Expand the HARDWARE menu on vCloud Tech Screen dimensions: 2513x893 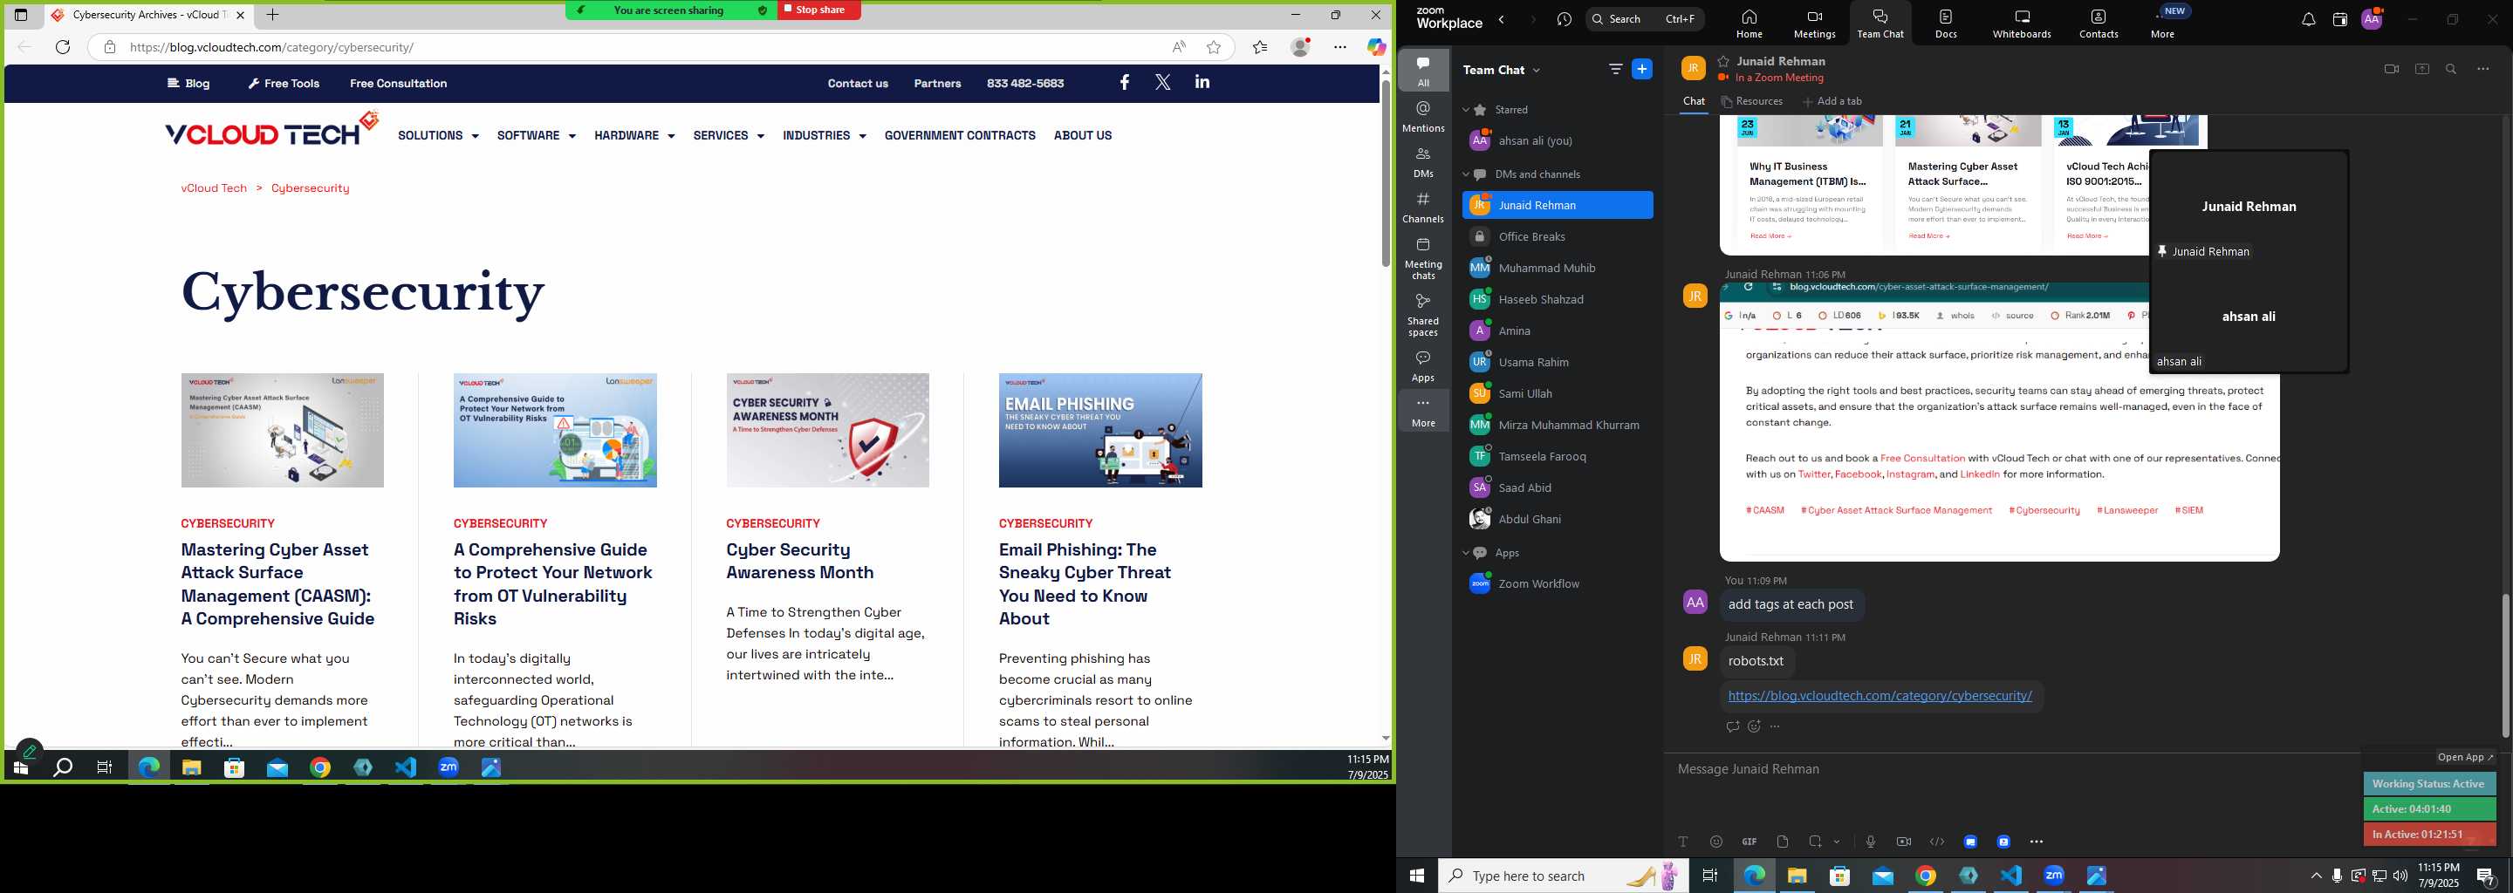pos(634,135)
